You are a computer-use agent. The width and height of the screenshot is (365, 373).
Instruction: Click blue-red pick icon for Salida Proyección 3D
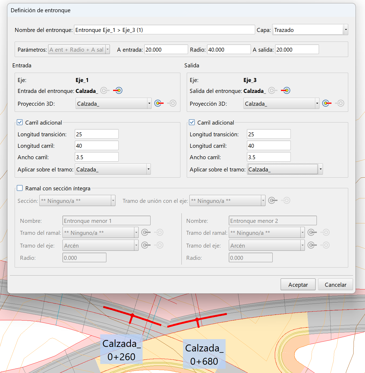point(327,103)
